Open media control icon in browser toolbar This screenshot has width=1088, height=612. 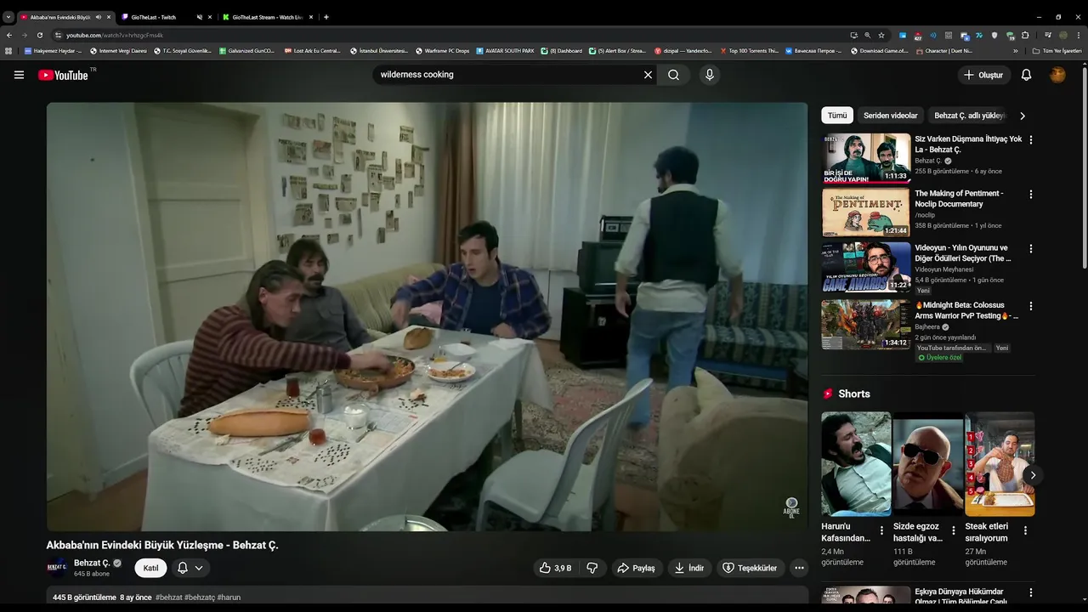[x=1048, y=35]
